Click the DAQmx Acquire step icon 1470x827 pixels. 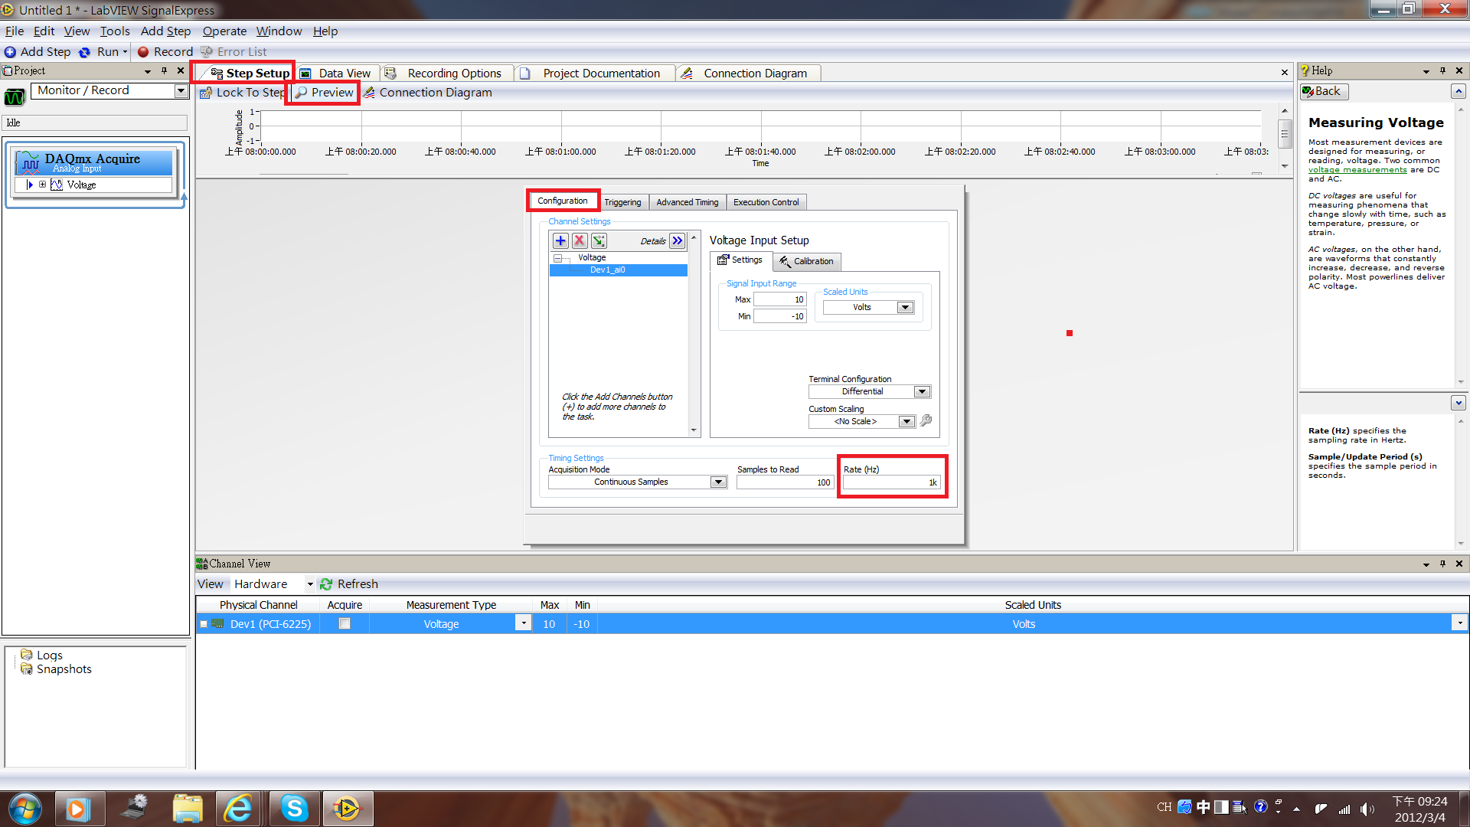(32, 162)
